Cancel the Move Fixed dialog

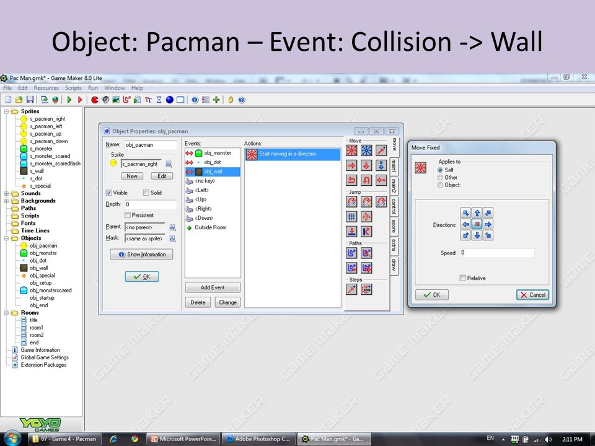[533, 295]
